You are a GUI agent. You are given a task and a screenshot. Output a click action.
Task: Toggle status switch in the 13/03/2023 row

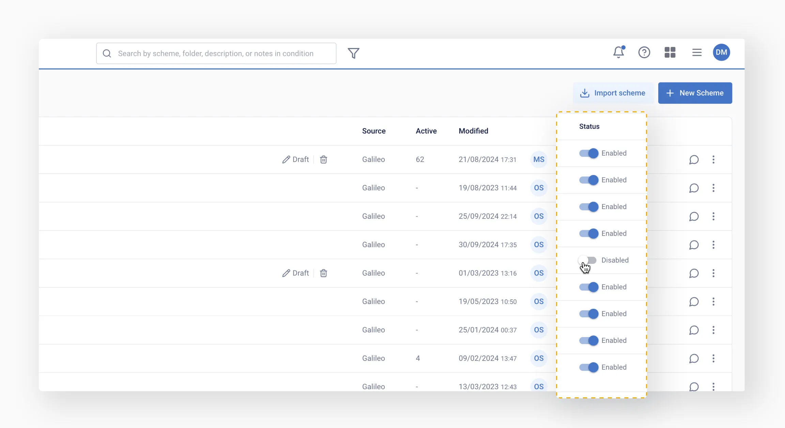pos(588,367)
